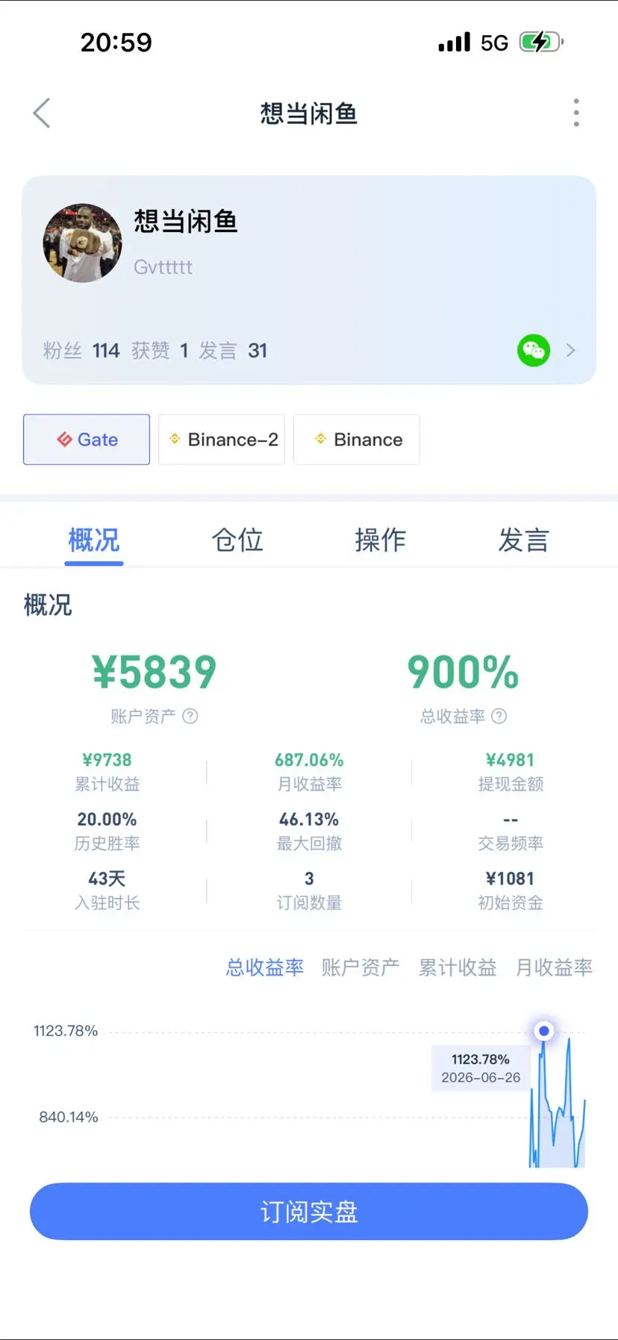Image resolution: width=618 pixels, height=1340 pixels.
Task: Open profile details chevron arrow
Action: pos(571,350)
